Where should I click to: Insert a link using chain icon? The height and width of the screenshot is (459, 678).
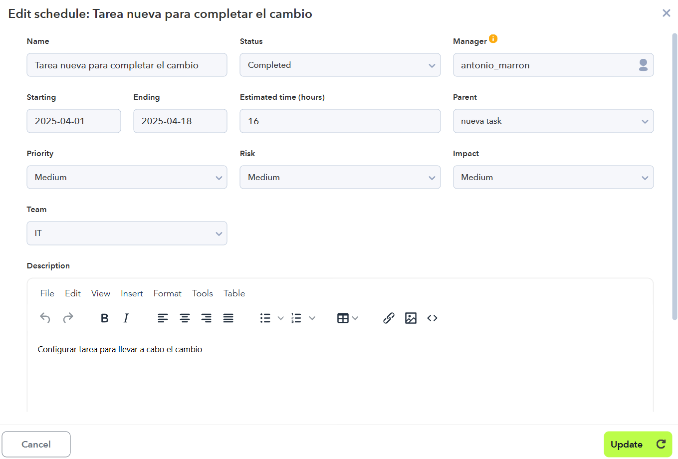[389, 318]
